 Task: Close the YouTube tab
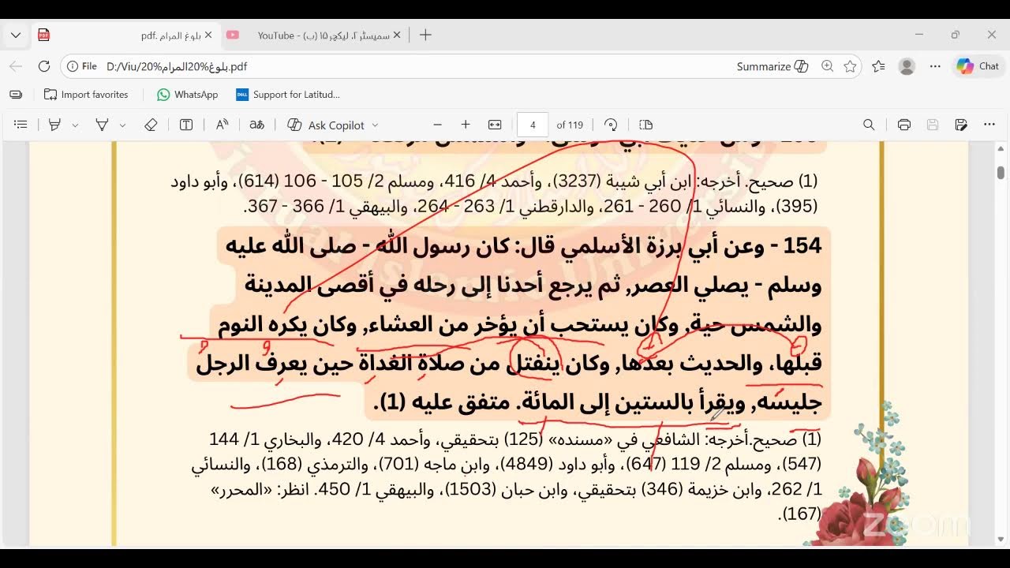point(397,35)
